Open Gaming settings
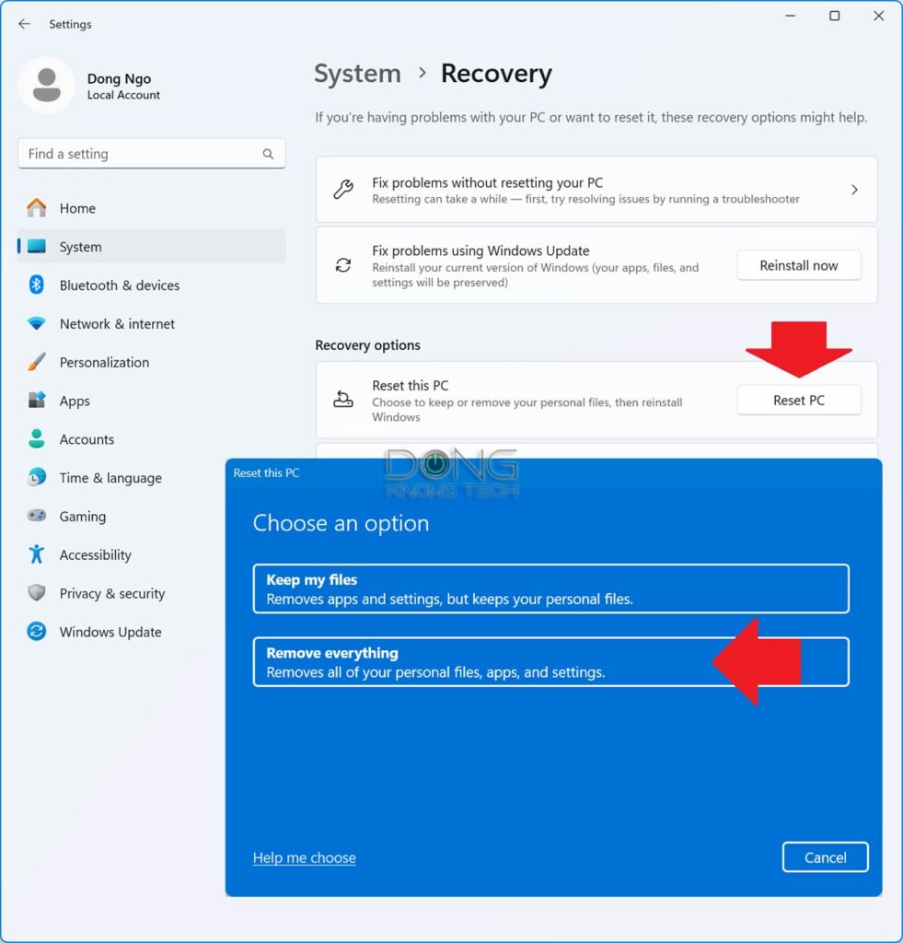This screenshot has width=903, height=943. (x=121, y=516)
